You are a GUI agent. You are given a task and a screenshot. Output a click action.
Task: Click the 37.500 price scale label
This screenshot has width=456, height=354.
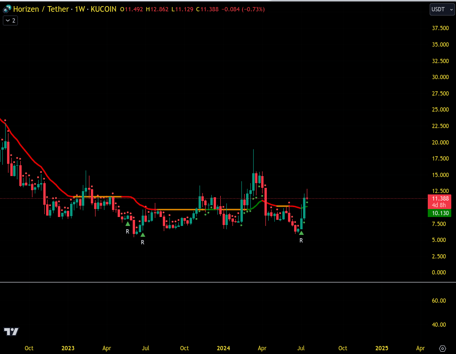pyautogui.click(x=440, y=28)
